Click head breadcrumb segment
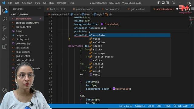 (x=88, y=15)
